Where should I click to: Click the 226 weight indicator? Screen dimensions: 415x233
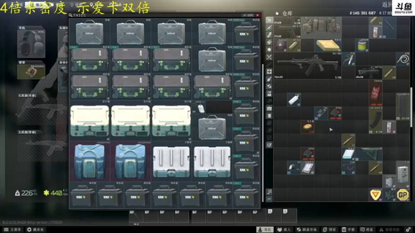pyautogui.click(x=26, y=193)
